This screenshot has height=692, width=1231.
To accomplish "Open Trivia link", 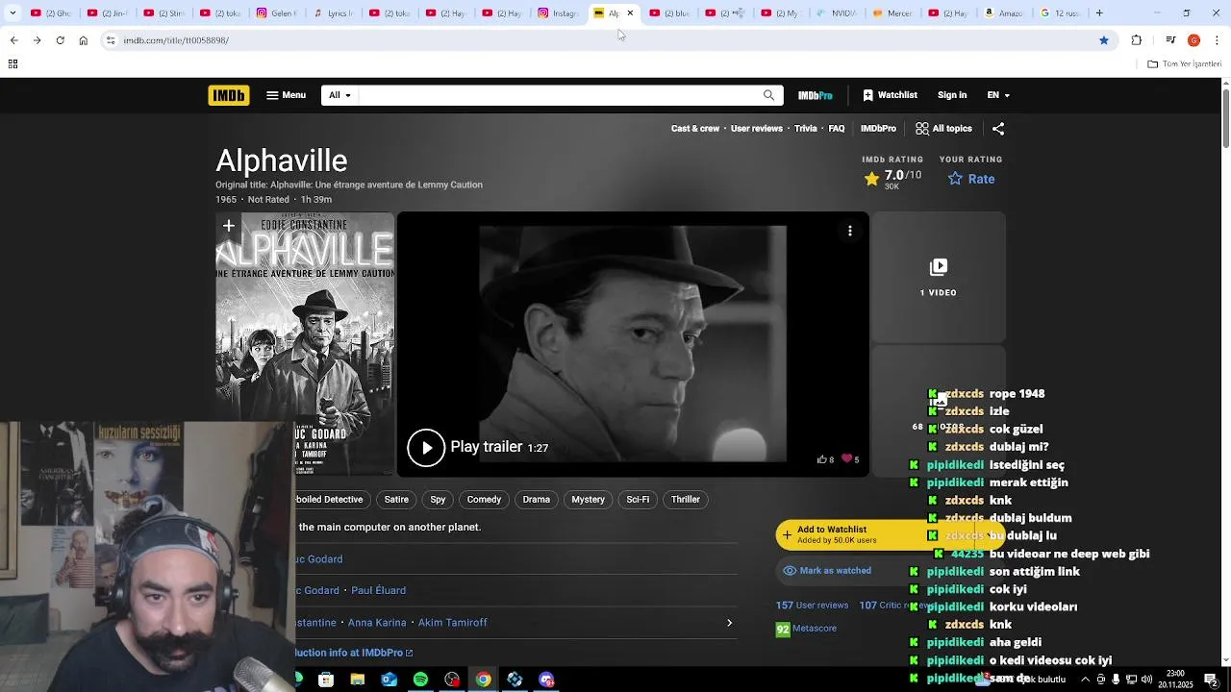I will click(x=806, y=129).
